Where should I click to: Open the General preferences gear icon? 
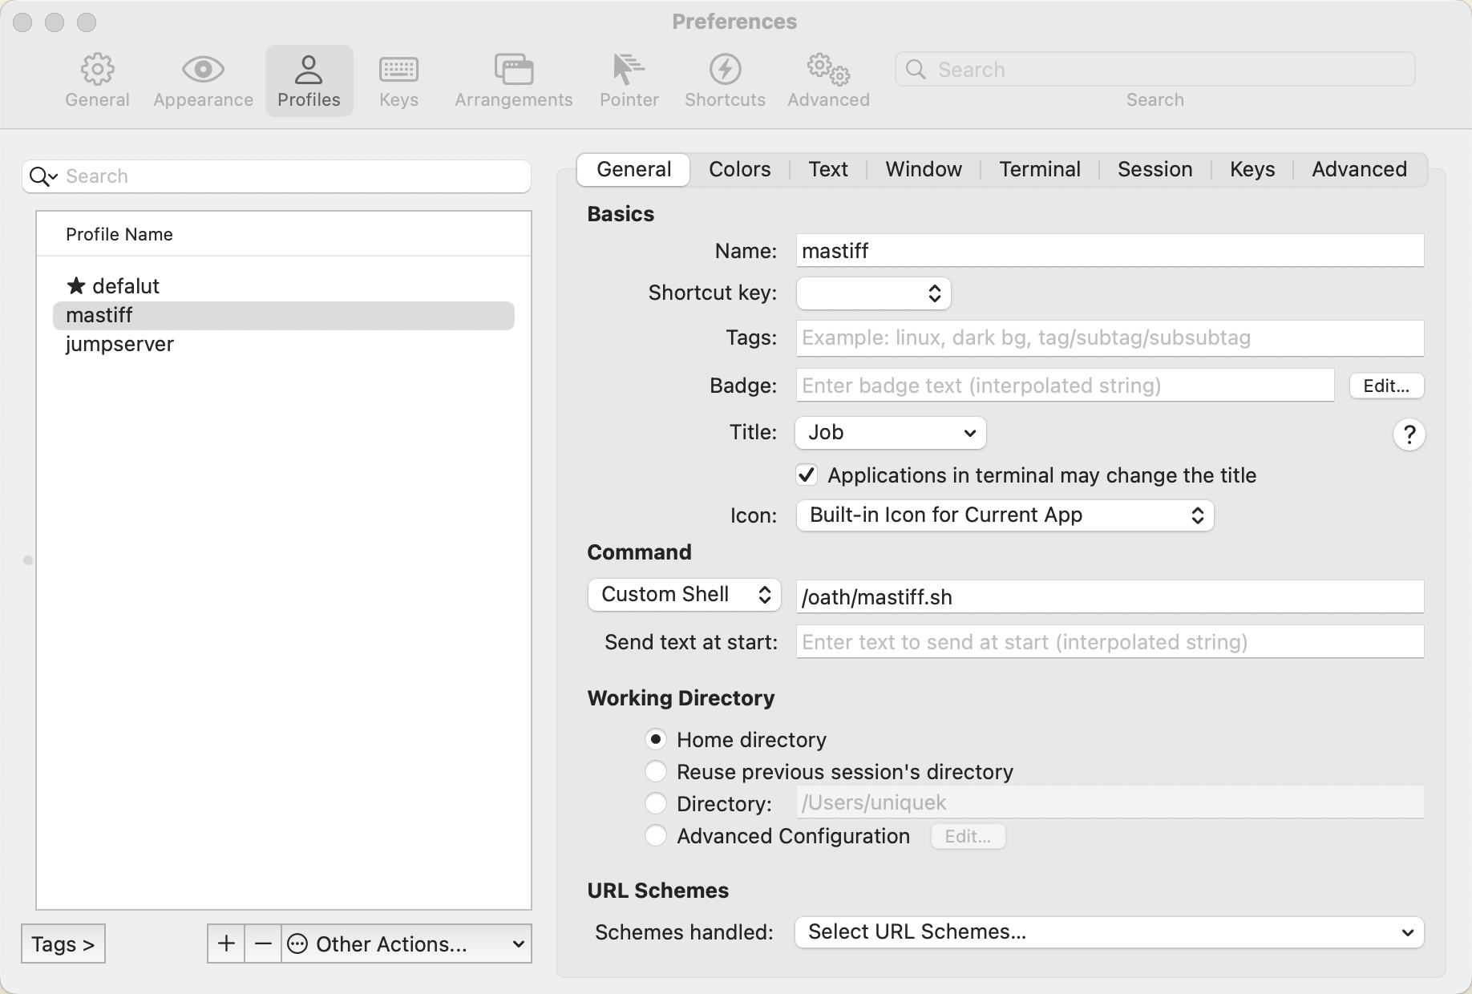[x=97, y=71]
